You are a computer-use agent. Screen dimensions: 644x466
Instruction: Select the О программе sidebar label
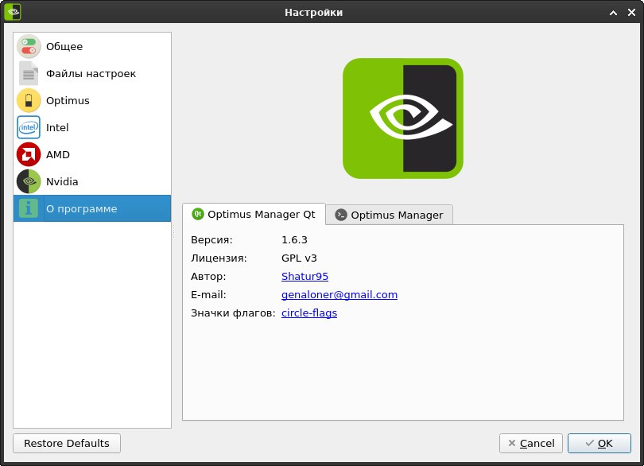tap(81, 209)
